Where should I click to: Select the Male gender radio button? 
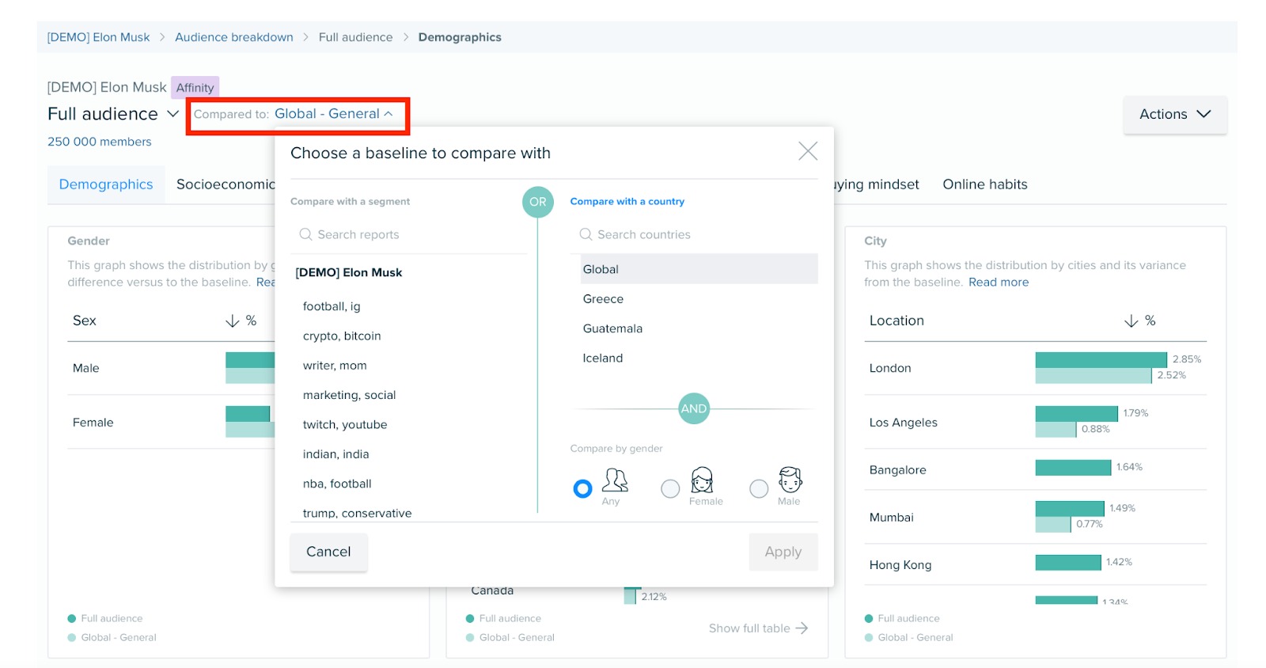tap(759, 489)
